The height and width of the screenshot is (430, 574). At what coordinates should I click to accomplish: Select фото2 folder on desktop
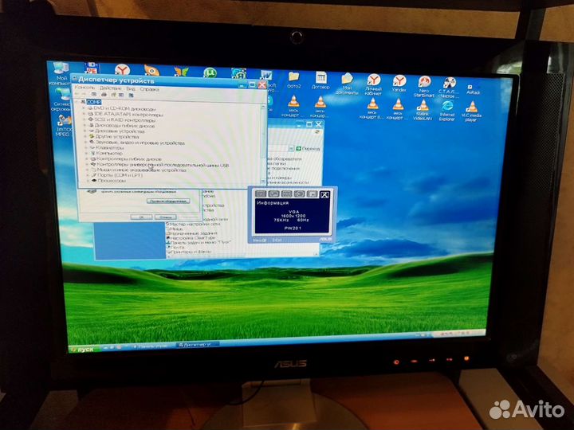[293, 80]
